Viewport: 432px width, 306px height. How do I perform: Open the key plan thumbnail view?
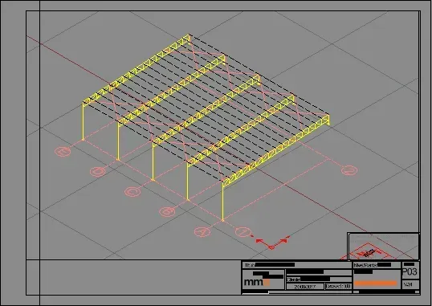coord(384,247)
